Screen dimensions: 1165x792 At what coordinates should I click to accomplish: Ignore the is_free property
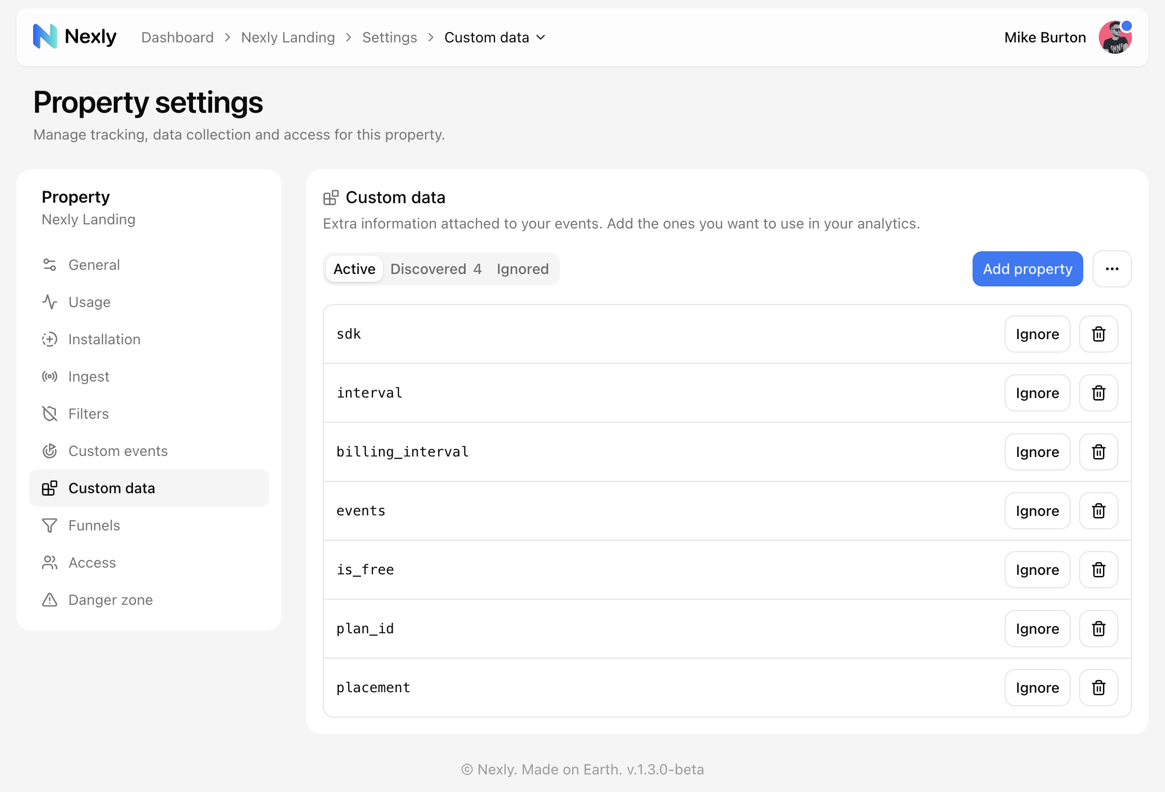pos(1037,570)
